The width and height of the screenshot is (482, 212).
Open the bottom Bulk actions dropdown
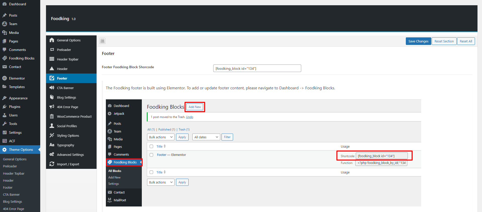click(x=160, y=182)
